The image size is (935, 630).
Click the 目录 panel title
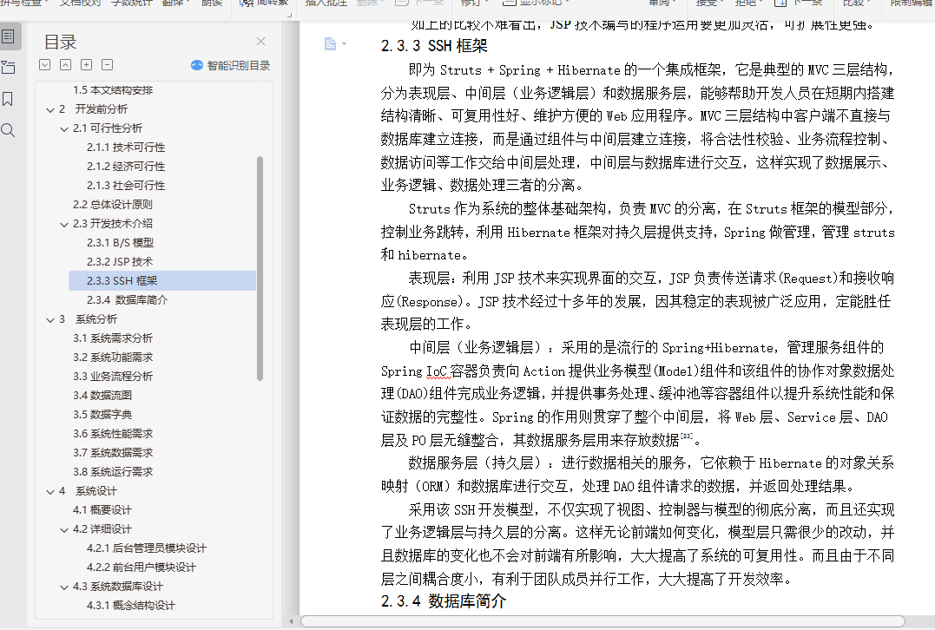(x=60, y=43)
